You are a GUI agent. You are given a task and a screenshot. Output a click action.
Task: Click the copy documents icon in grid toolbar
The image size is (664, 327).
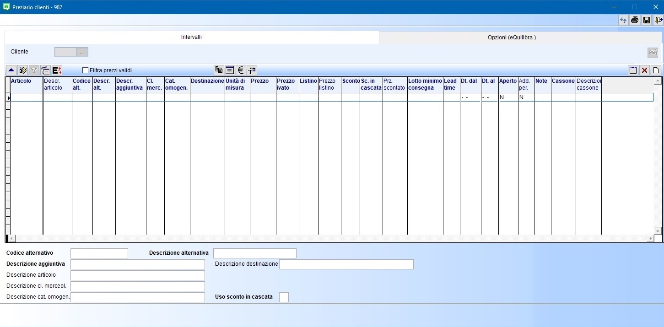coord(219,70)
